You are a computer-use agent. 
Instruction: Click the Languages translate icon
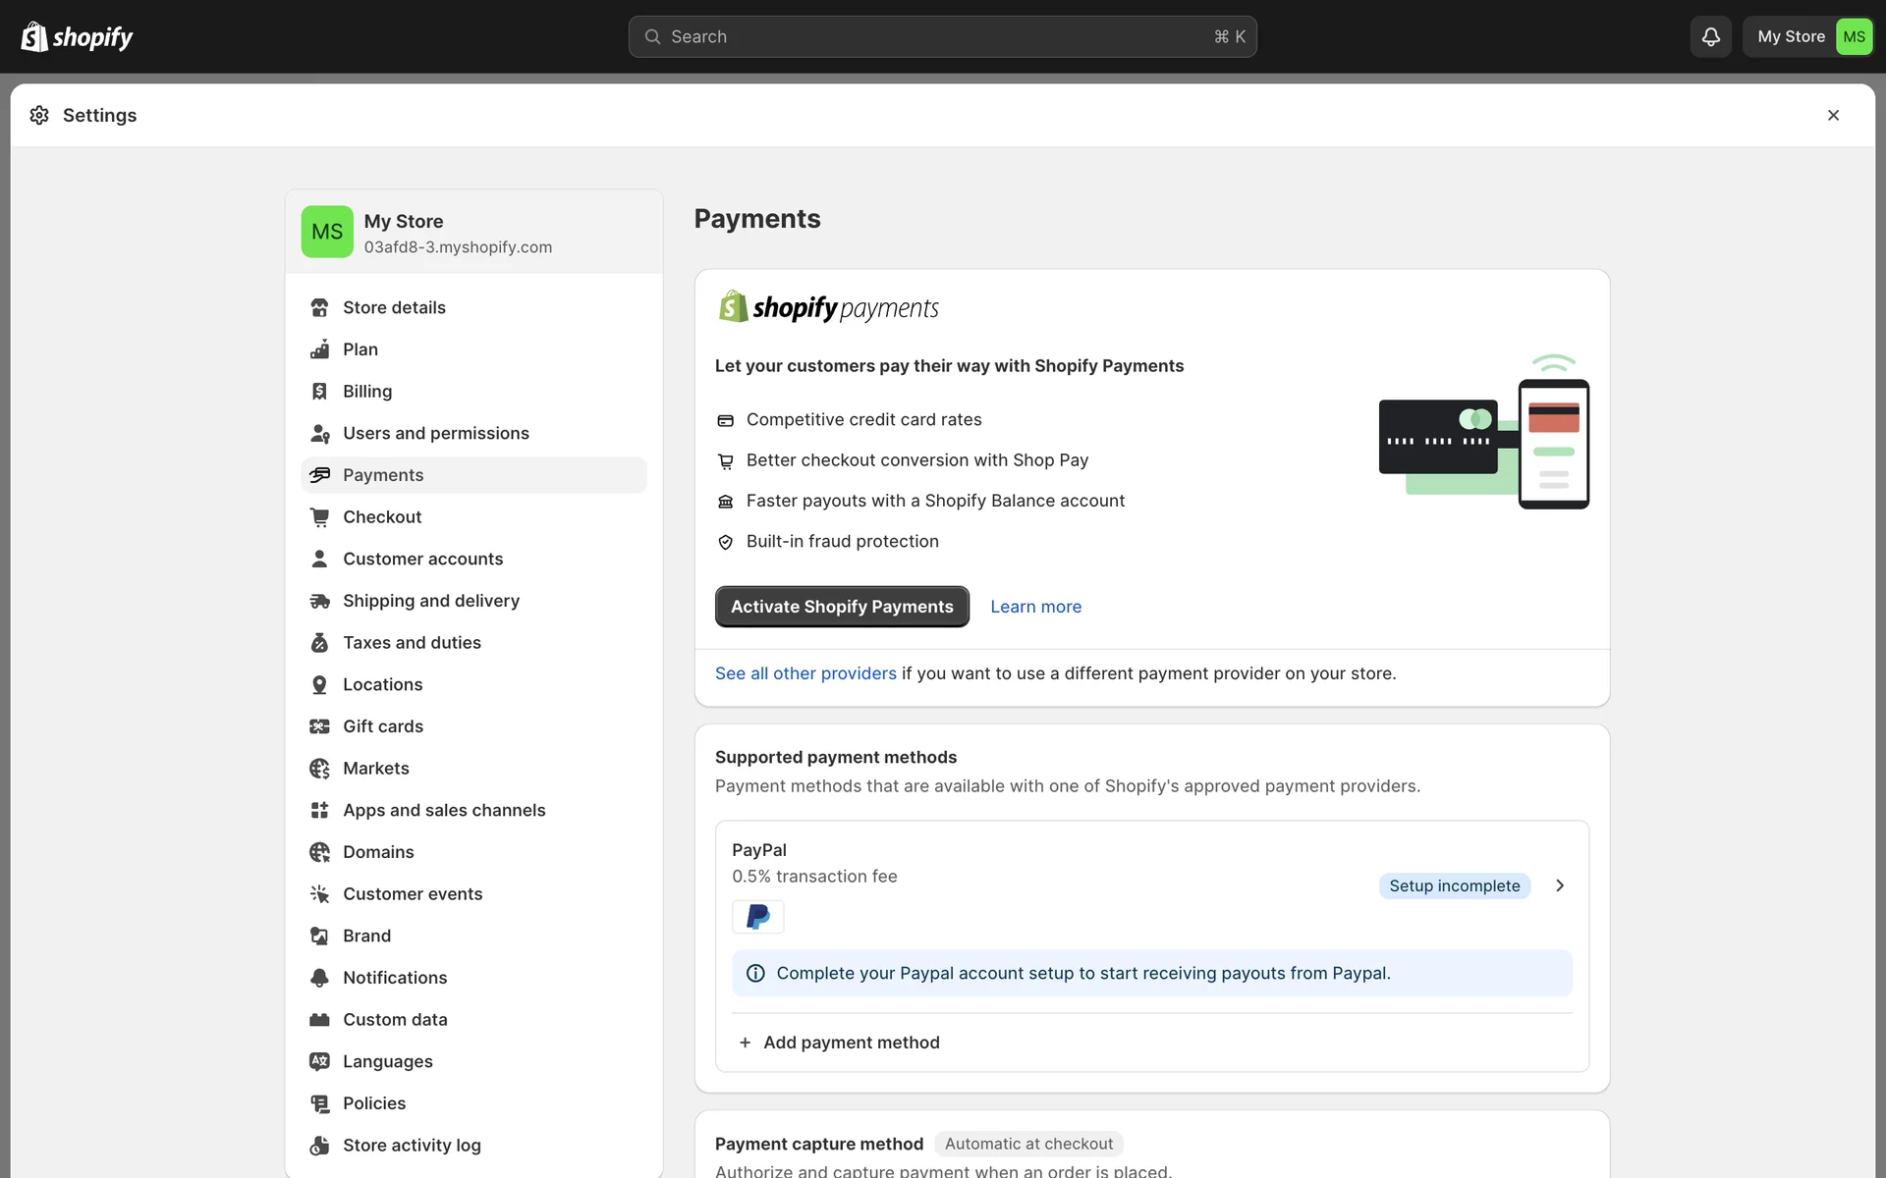pyautogui.click(x=319, y=1061)
